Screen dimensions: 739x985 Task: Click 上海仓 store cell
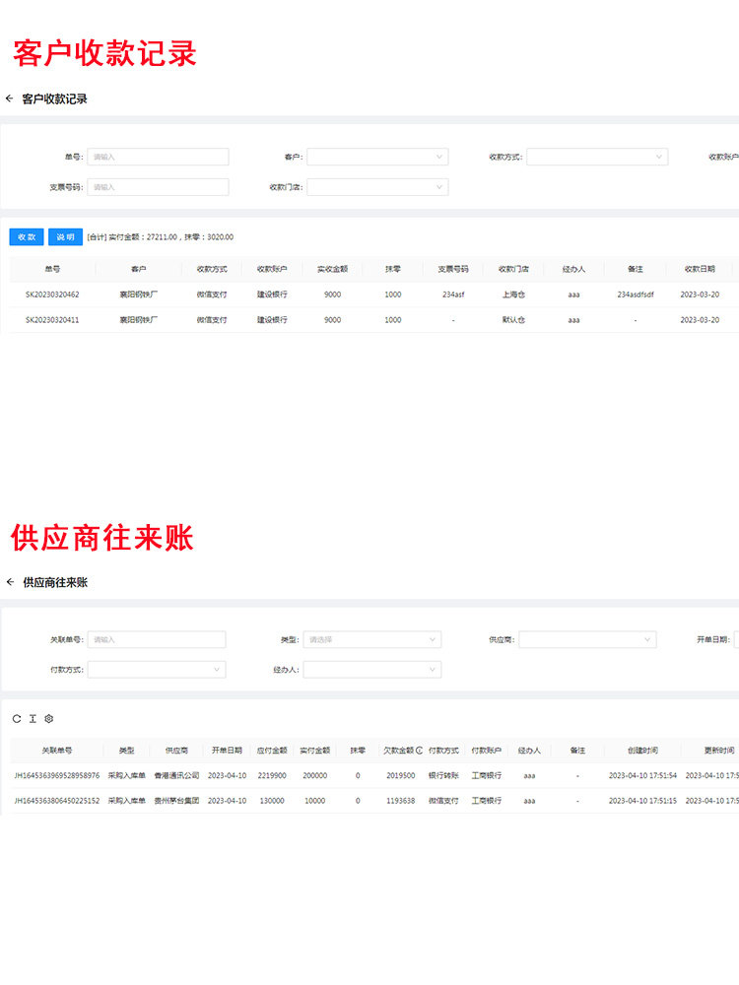point(513,294)
